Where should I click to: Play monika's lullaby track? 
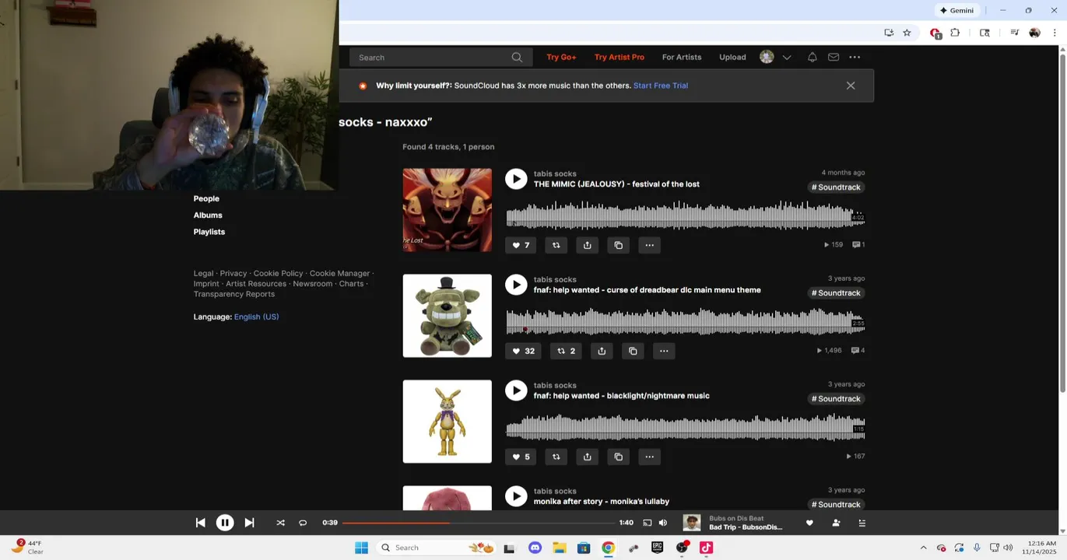tap(516, 496)
